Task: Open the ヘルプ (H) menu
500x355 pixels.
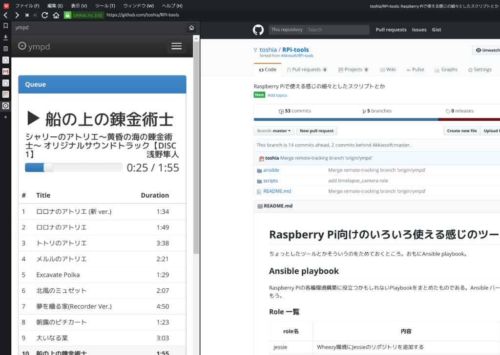Action: tap(172, 6)
